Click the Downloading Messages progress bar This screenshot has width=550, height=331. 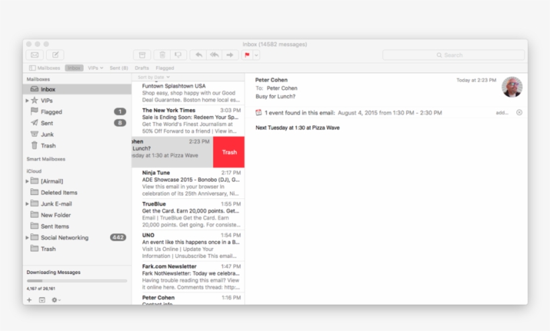coord(77,281)
